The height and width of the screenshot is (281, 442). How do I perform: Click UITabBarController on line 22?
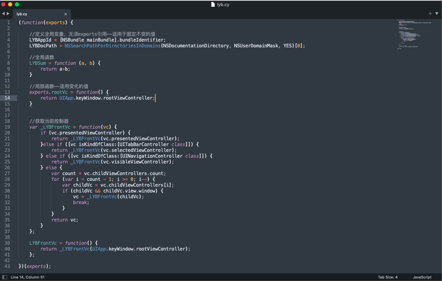(144, 144)
